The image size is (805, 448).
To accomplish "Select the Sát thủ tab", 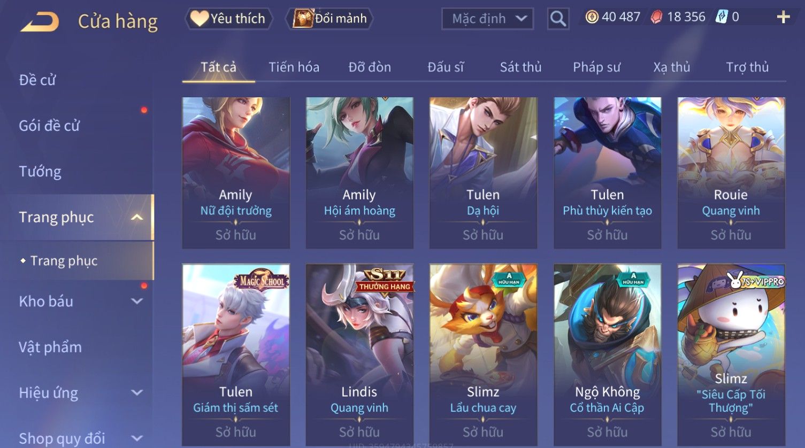I will click(x=520, y=67).
